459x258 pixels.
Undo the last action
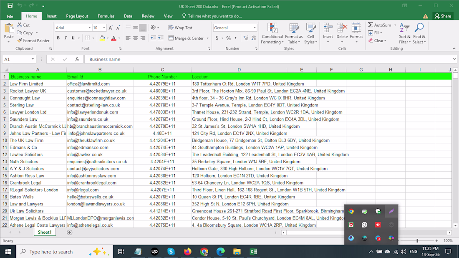point(20,5)
